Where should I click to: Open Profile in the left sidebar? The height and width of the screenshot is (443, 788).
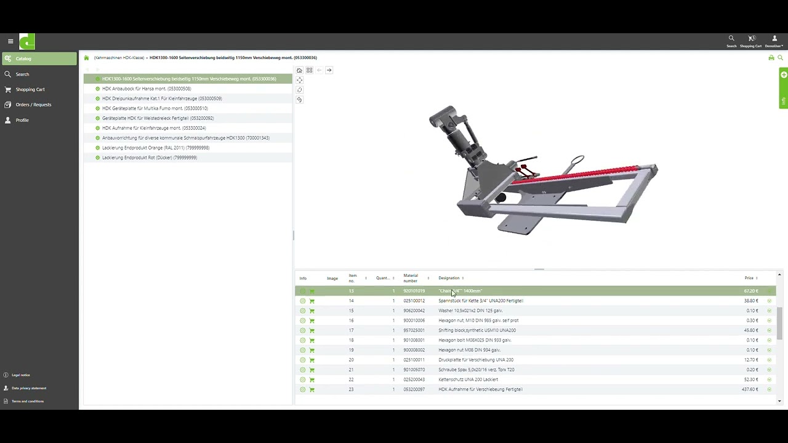pos(39,120)
